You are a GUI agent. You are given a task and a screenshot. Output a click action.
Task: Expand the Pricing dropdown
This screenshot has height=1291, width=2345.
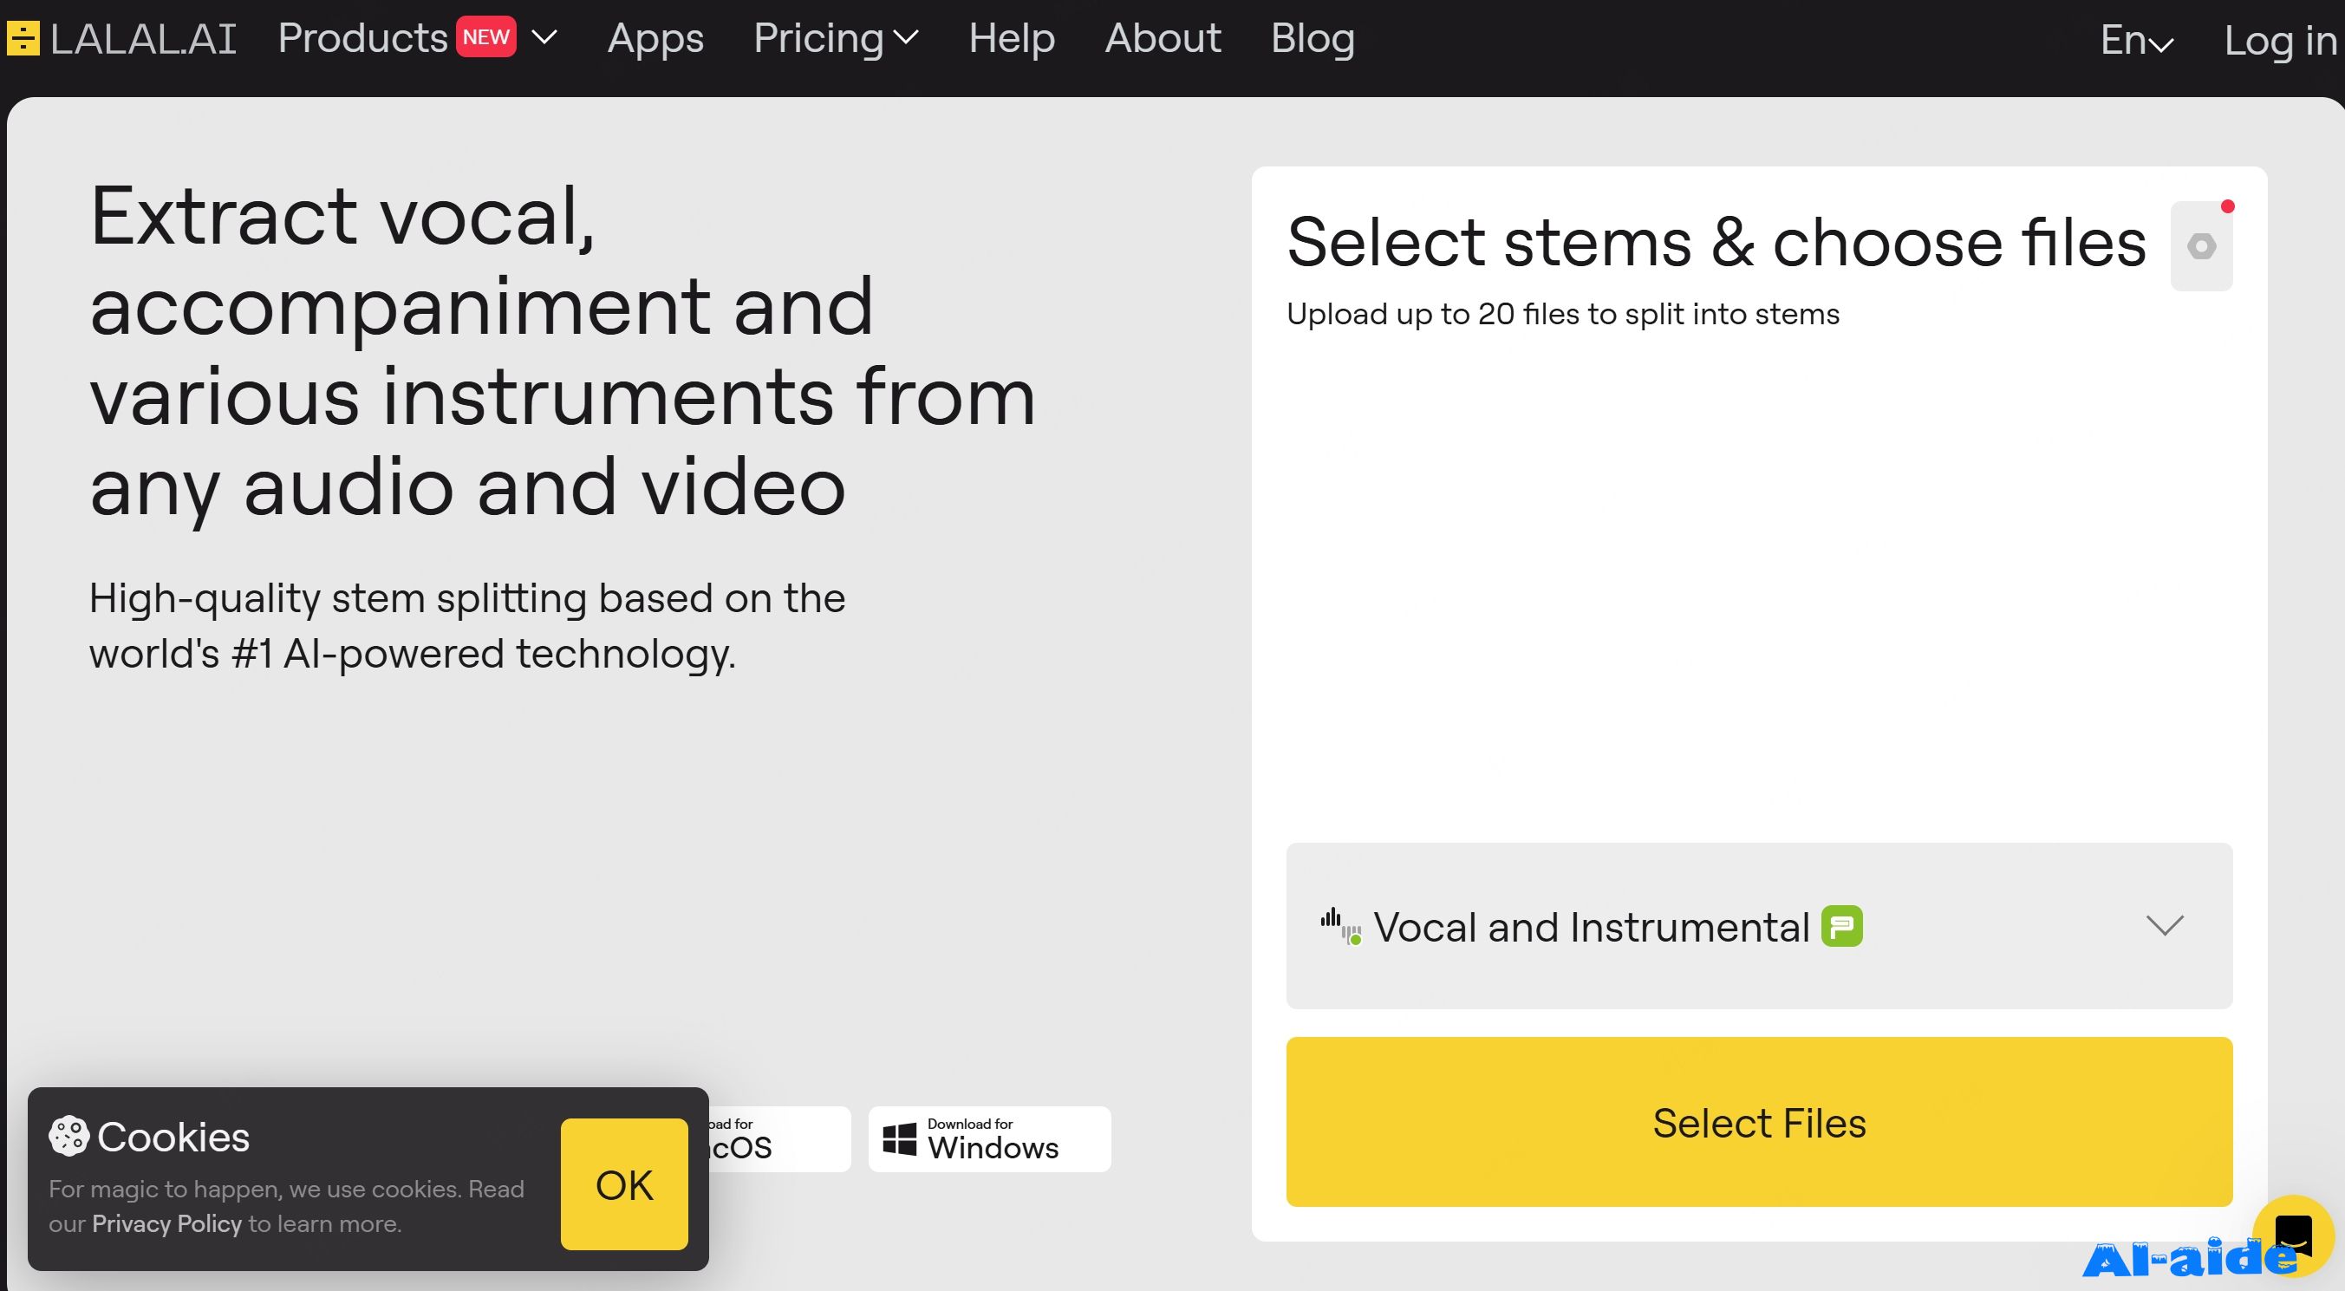coord(836,38)
